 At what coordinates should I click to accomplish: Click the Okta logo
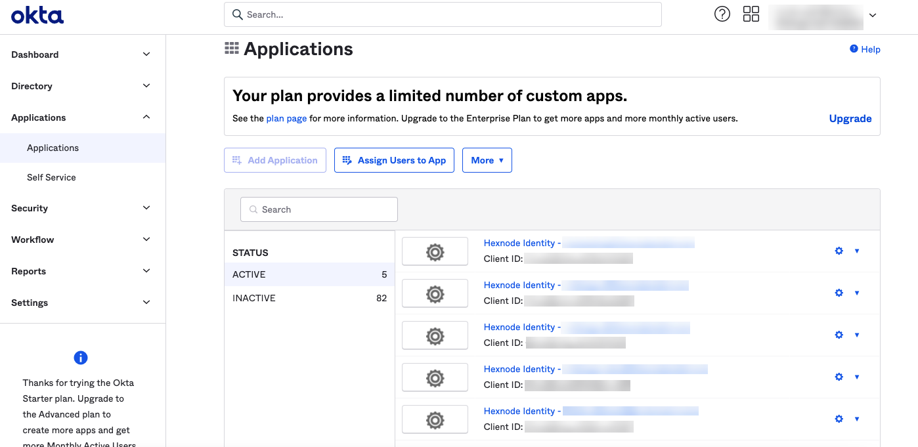[37, 14]
